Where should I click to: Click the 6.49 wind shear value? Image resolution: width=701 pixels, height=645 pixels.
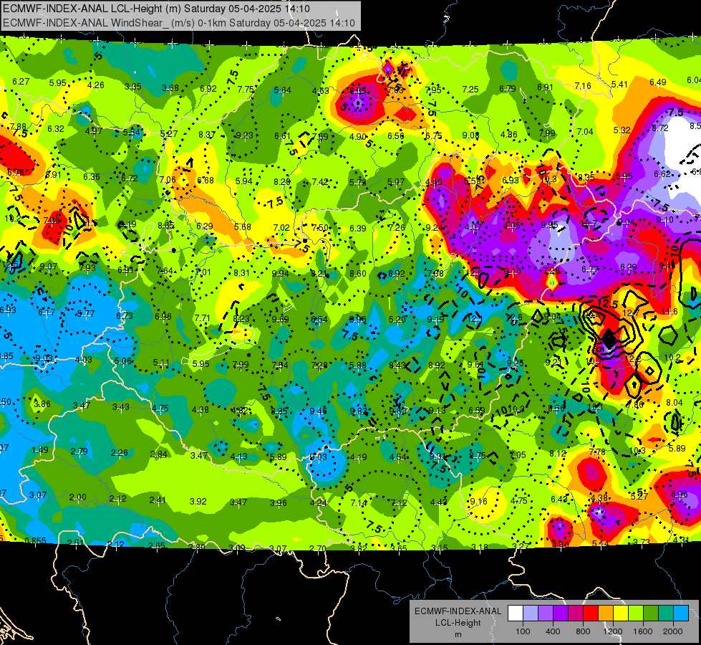(x=657, y=82)
